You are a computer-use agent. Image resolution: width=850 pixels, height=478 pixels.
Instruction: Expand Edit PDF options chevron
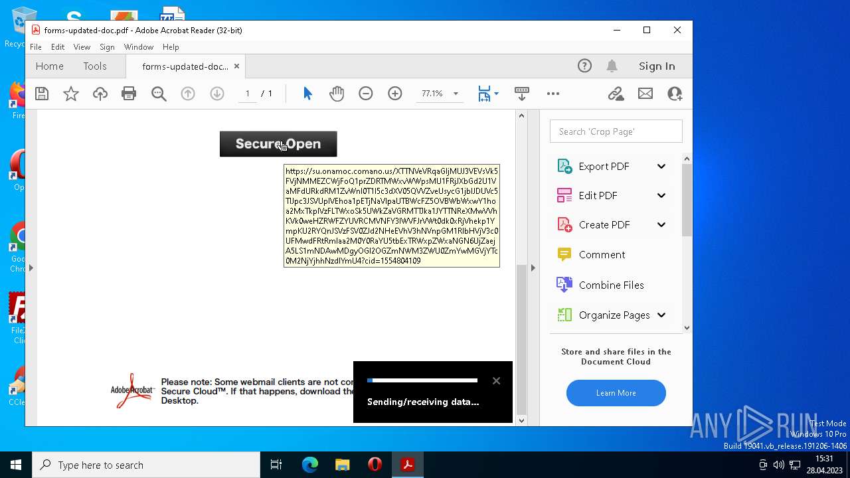click(x=661, y=195)
